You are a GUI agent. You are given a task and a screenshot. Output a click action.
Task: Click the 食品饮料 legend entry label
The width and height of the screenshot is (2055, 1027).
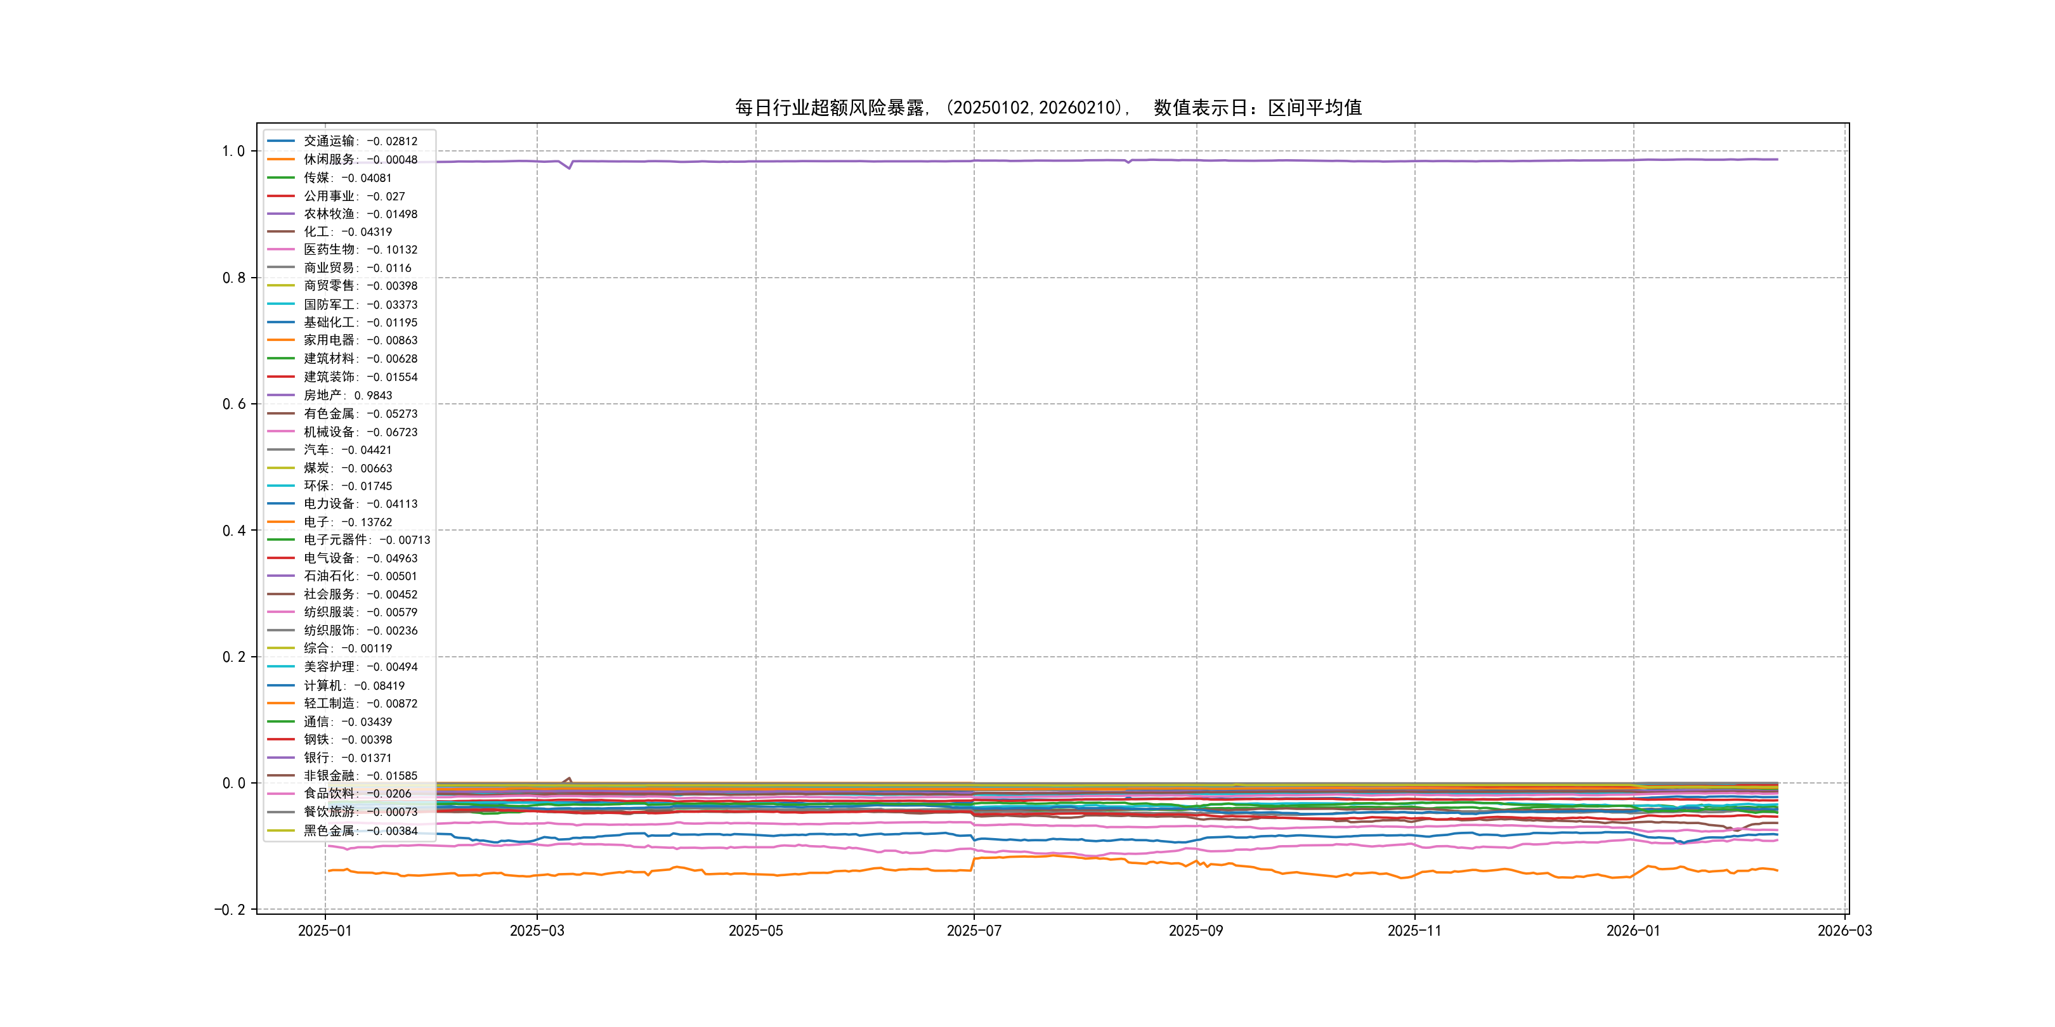(x=357, y=793)
